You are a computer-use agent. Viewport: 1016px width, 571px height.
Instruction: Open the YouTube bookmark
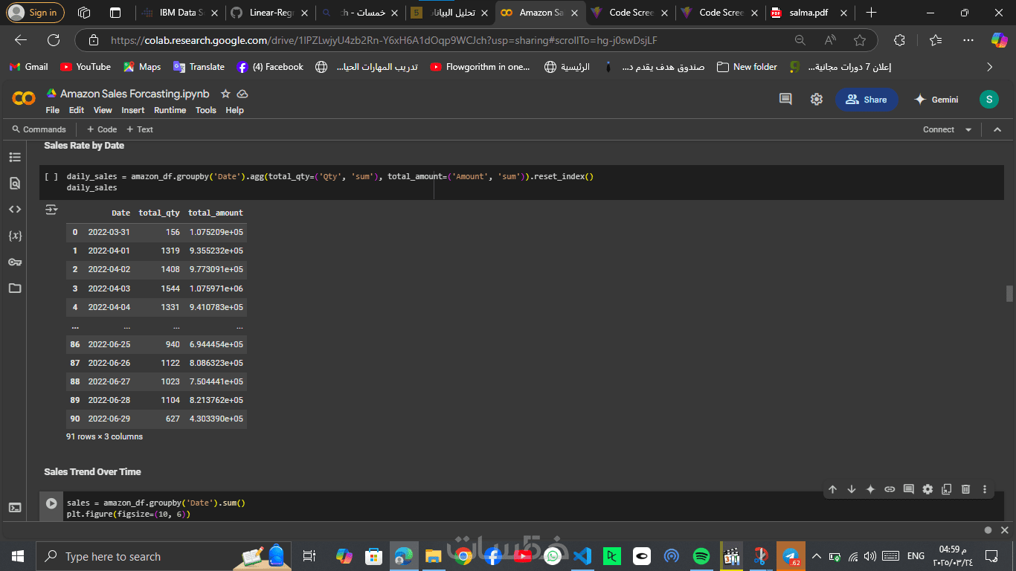[86, 67]
